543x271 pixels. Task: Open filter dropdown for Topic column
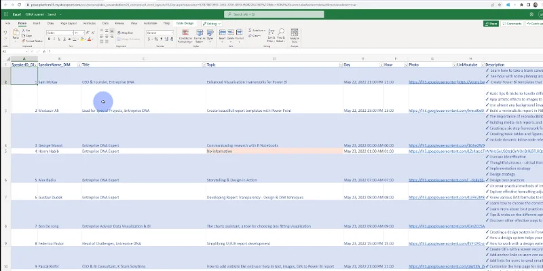pos(341,65)
